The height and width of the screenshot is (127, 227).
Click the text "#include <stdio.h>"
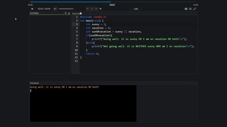pyautogui.click(x=93, y=17)
